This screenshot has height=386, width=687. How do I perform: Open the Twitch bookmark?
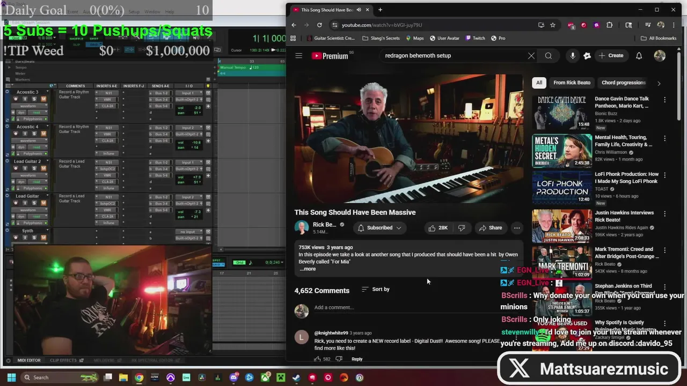pyautogui.click(x=475, y=38)
